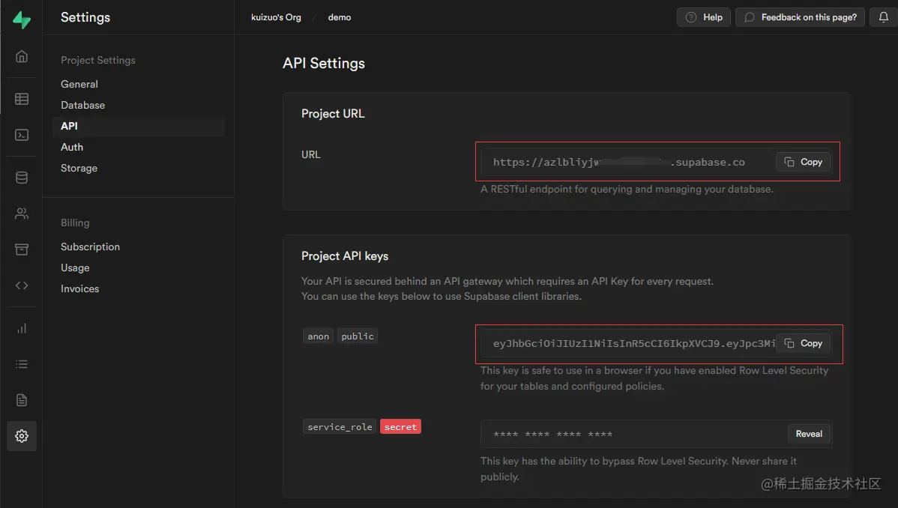Open Usage under Billing
898x508 pixels.
(75, 268)
